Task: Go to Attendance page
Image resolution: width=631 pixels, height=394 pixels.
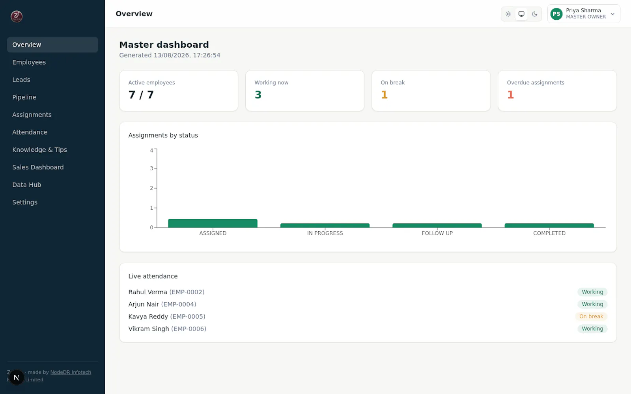Action: 52,132
